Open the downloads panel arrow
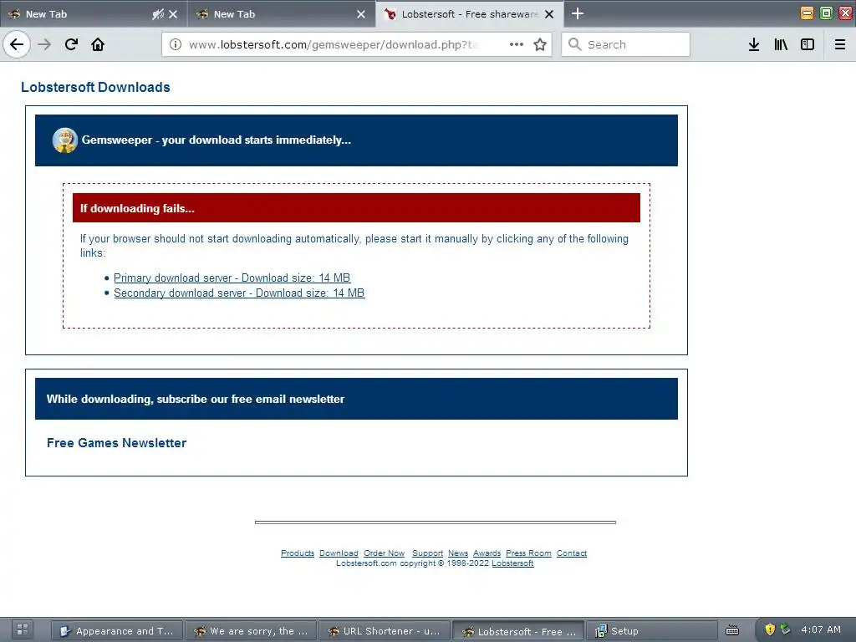Image resolution: width=856 pixels, height=642 pixels. pos(754,44)
